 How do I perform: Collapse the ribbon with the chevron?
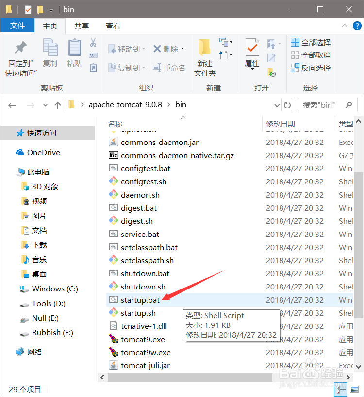tap(345, 26)
